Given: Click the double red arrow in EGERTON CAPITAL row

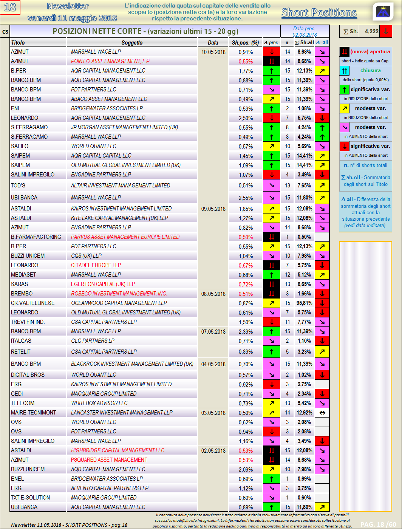Looking at the screenshot, I should click(271, 284).
